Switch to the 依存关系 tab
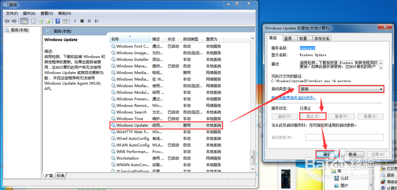The image size is (397, 190). tap(322, 38)
